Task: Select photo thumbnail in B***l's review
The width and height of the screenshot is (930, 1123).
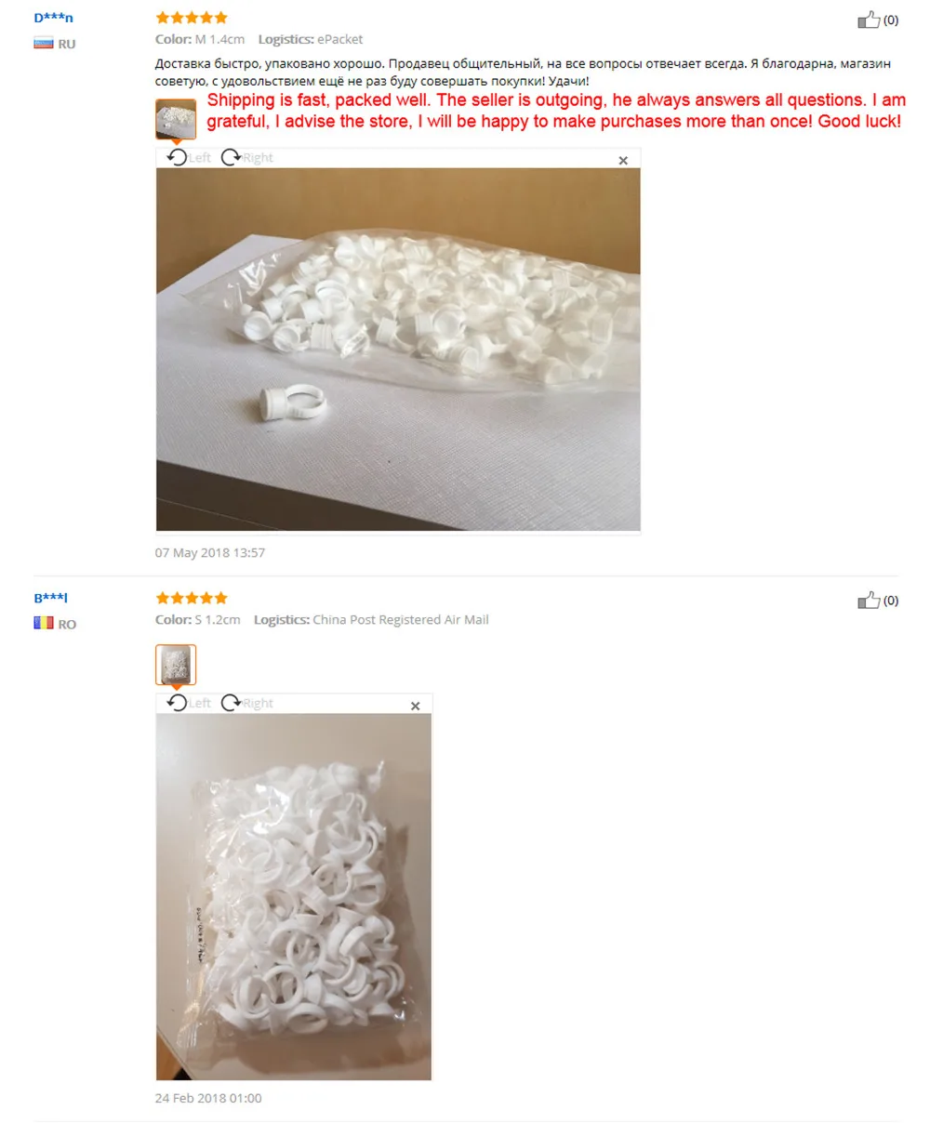Action: (x=176, y=665)
